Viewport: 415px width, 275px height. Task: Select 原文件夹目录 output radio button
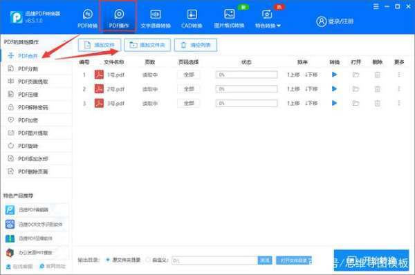(x=108, y=260)
